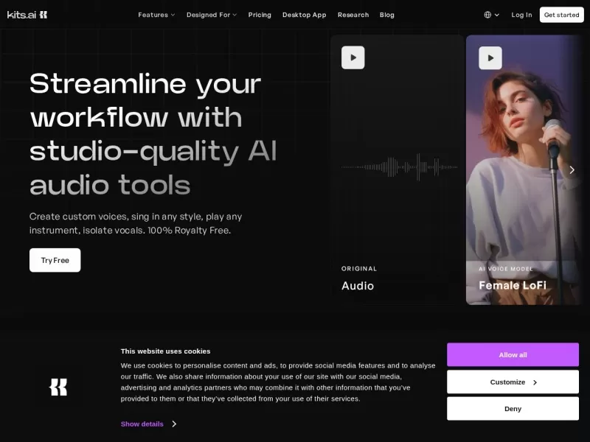Screen dimensions: 590x442
Task: Open the Research page
Action: point(353,15)
